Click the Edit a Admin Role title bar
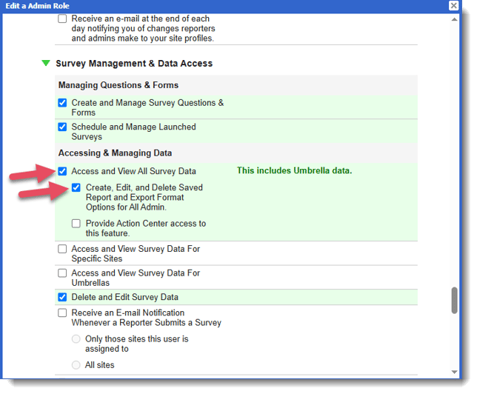Viewport: 477px width, 394px height. pos(222,6)
